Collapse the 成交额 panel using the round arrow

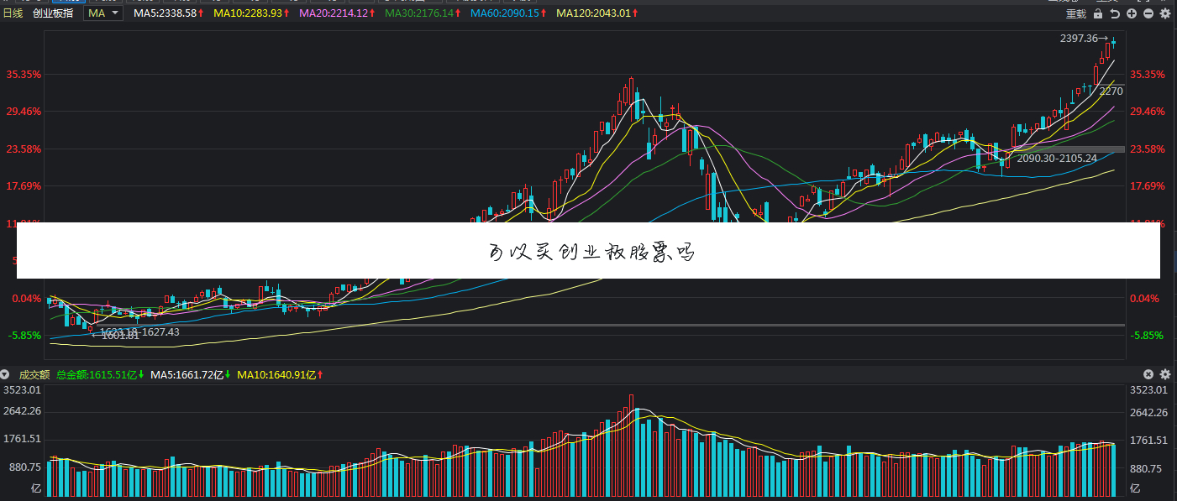[x=6, y=374]
